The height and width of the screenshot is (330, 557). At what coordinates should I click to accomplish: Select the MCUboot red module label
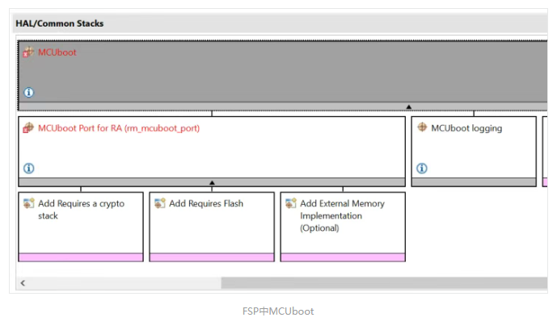pyautogui.click(x=57, y=52)
